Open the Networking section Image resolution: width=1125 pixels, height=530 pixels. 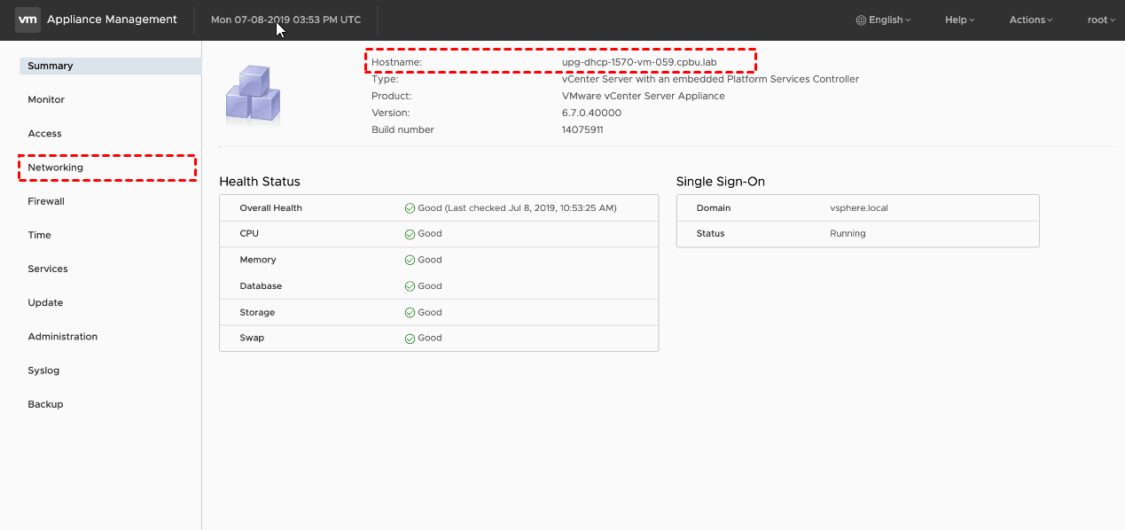(x=56, y=168)
